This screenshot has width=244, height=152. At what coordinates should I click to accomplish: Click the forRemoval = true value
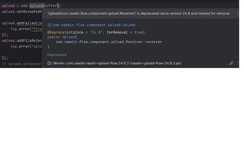(138, 32)
